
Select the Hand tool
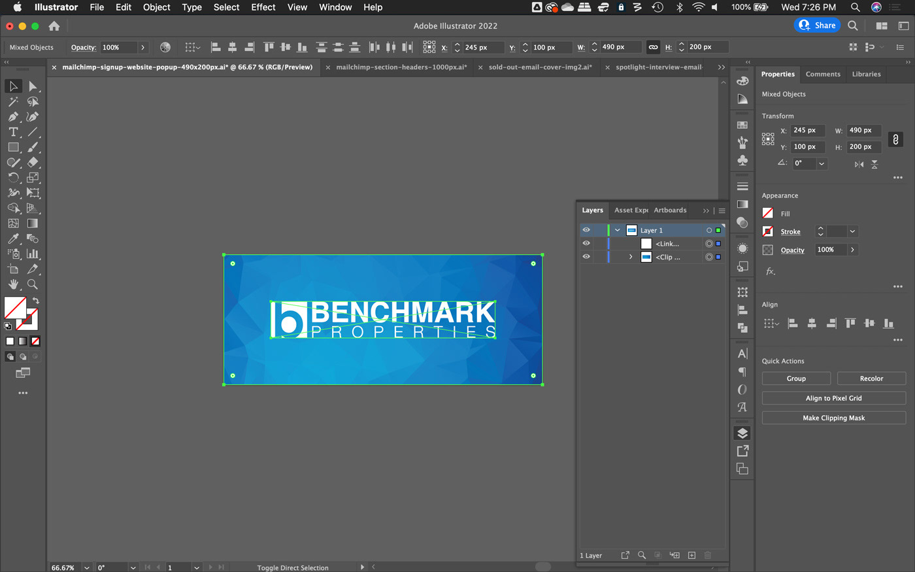(13, 284)
